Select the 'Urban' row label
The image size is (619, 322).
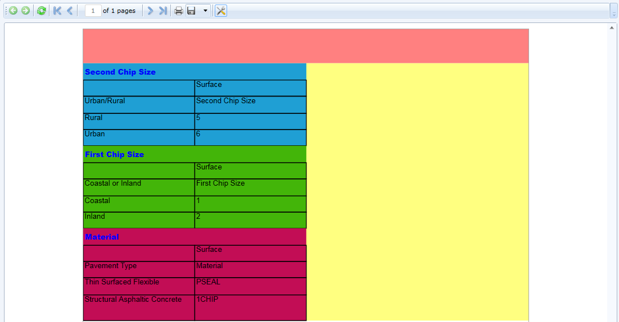coord(139,137)
